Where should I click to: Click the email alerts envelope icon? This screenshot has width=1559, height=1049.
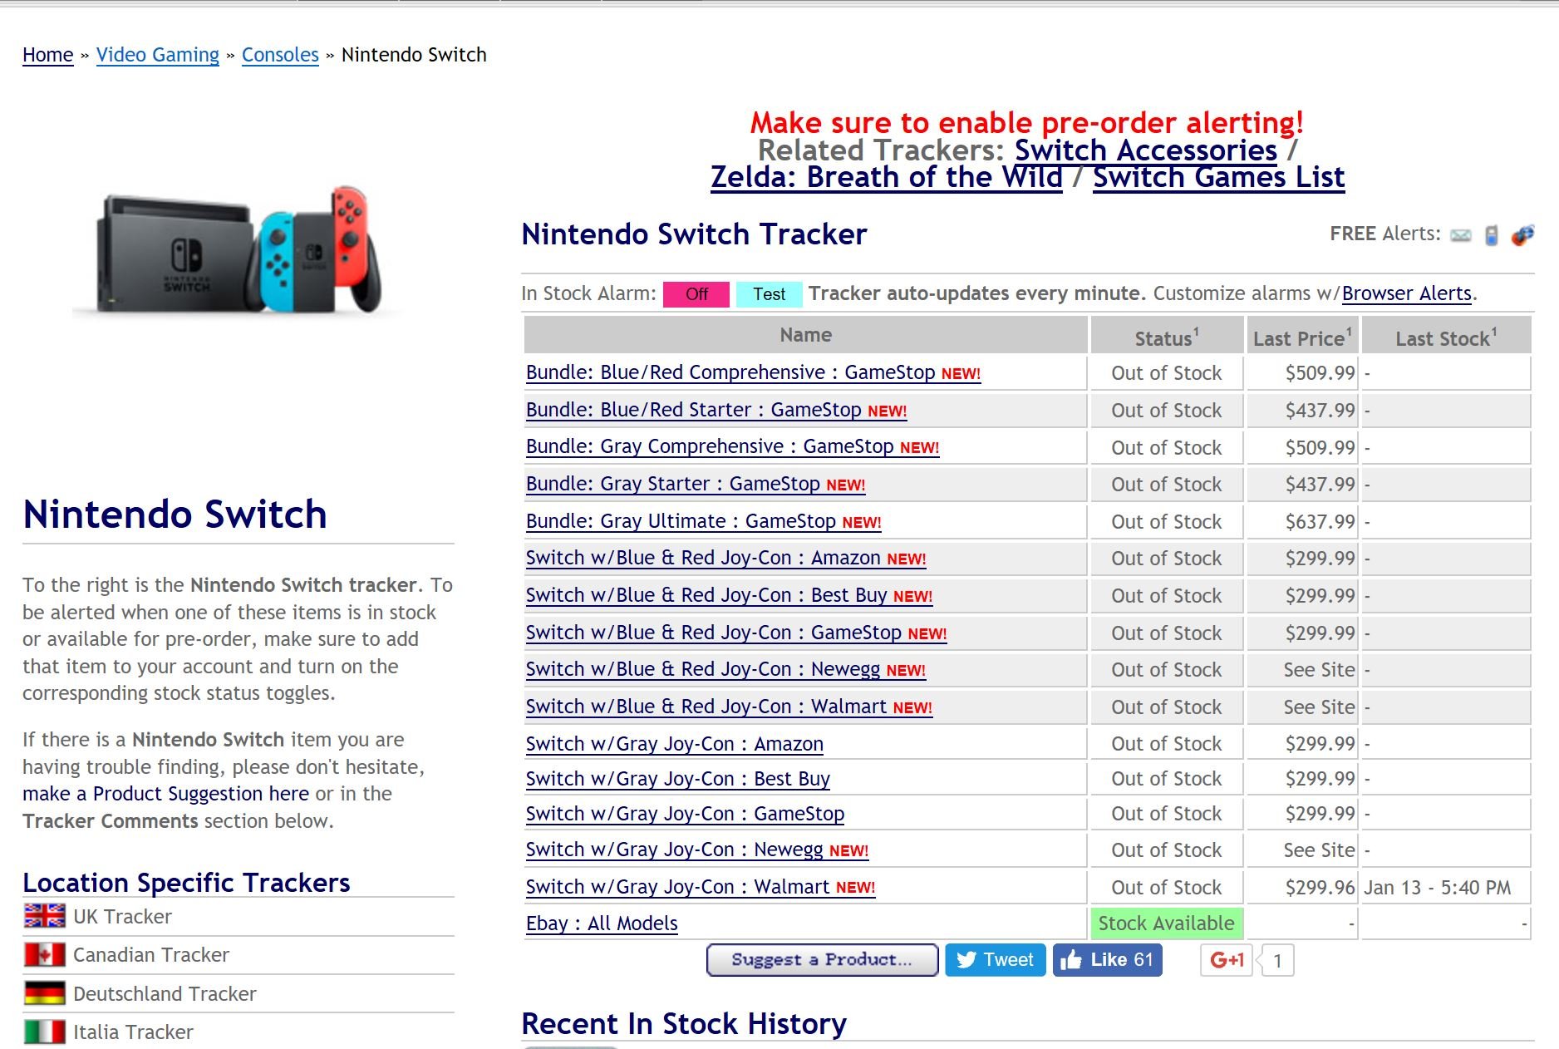(x=1460, y=236)
